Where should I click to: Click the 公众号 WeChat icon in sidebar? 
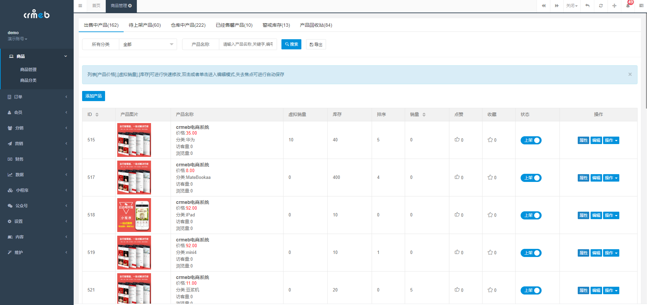(10, 206)
